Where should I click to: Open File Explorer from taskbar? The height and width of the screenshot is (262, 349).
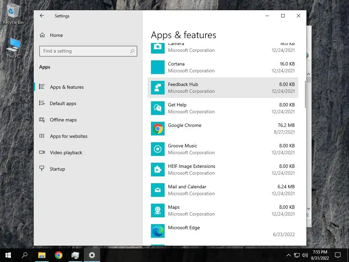pyautogui.click(x=42, y=255)
